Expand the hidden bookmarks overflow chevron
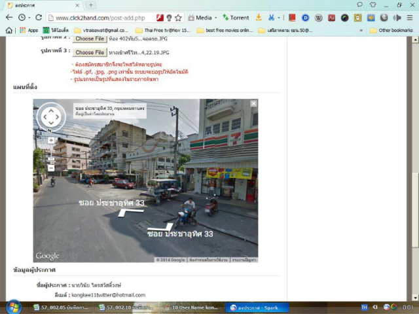Viewport: 419px width, 314px height. tap(361, 30)
